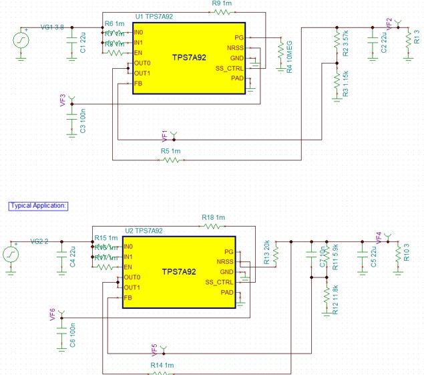424x375 pixels.
Task: Select resistor R2 3.57k
Action: pos(337,41)
